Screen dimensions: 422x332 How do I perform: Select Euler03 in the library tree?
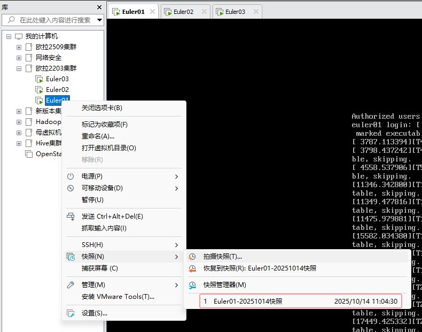57,79
